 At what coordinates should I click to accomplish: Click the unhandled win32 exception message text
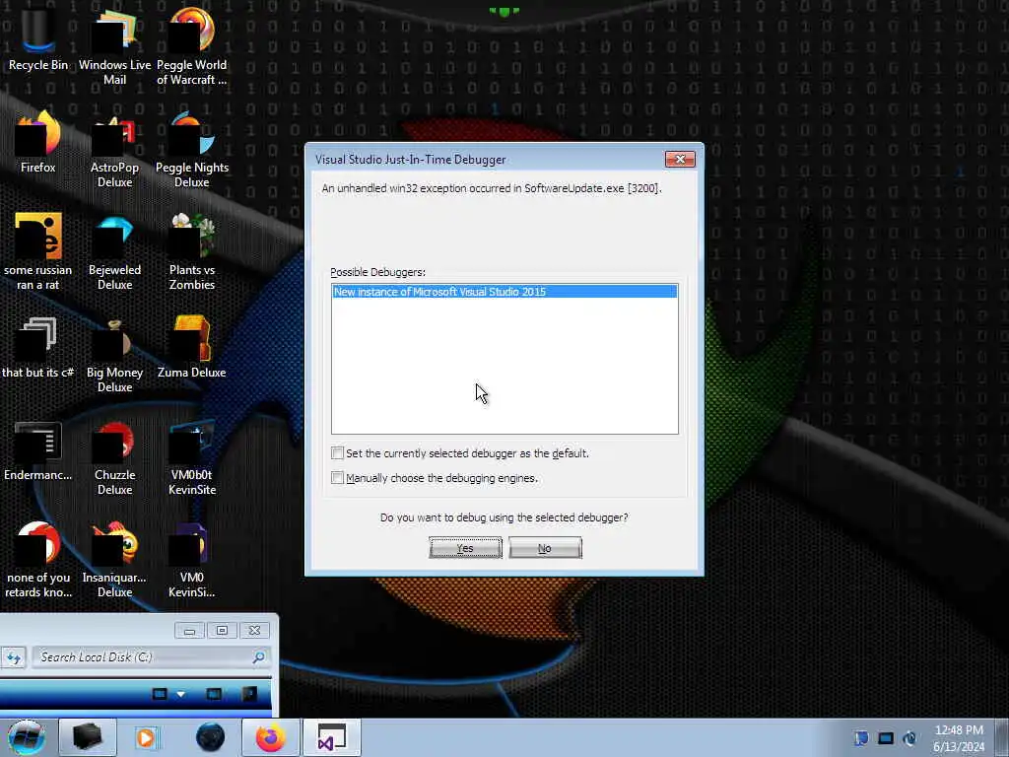pos(492,188)
